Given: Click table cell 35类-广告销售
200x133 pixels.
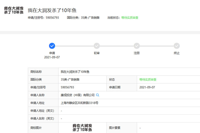Looking at the screenshot, I should click(x=70, y=80).
